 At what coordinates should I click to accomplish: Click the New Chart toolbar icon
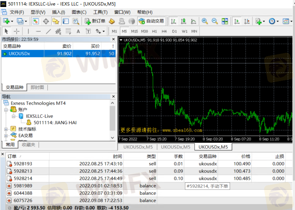pos(6,21)
